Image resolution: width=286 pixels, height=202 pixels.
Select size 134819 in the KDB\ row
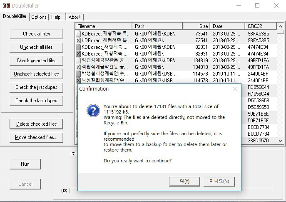click(x=200, y=61)
